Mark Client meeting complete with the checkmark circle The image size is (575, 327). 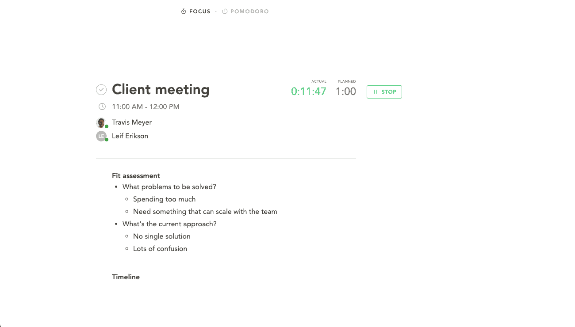pyautogui.click(x=101, y=89)
